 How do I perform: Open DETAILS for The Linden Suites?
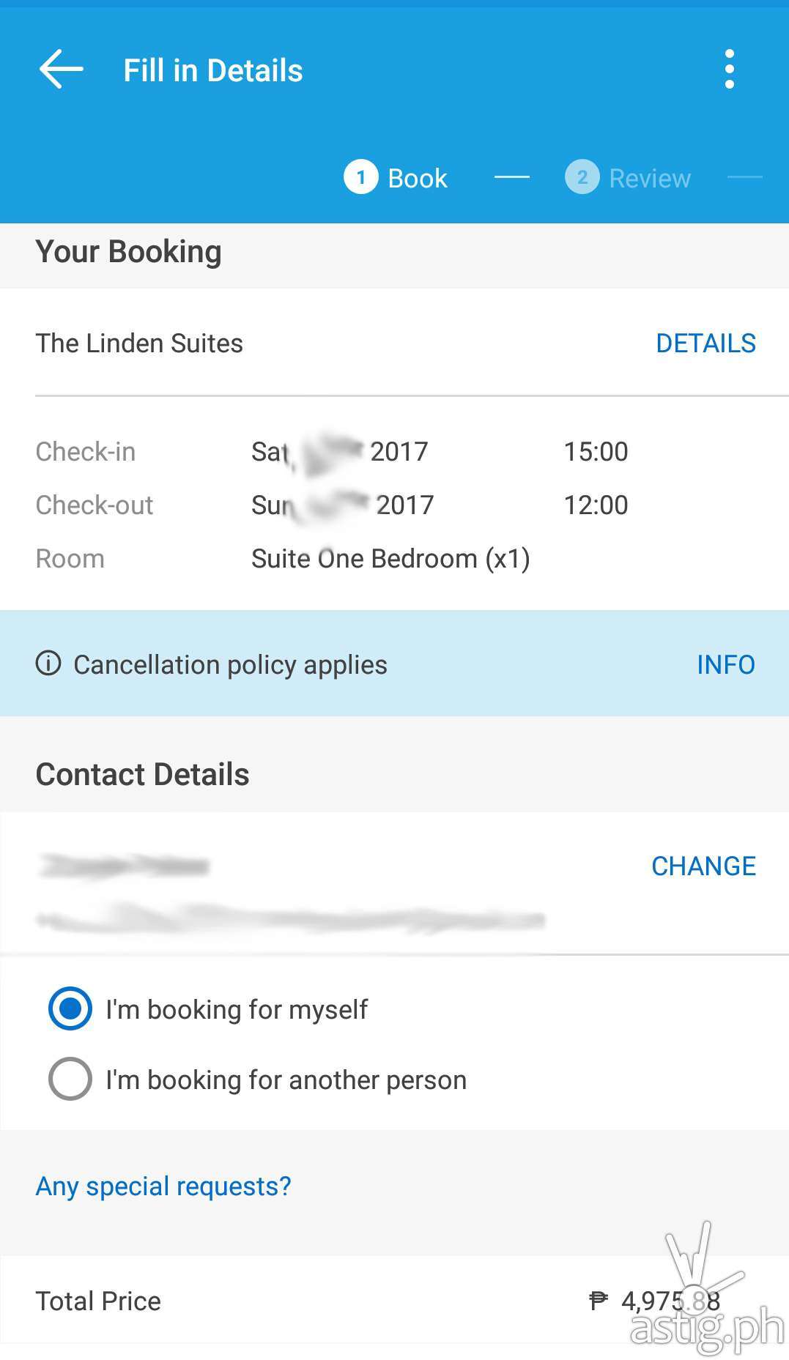click(x=705, y=343)
